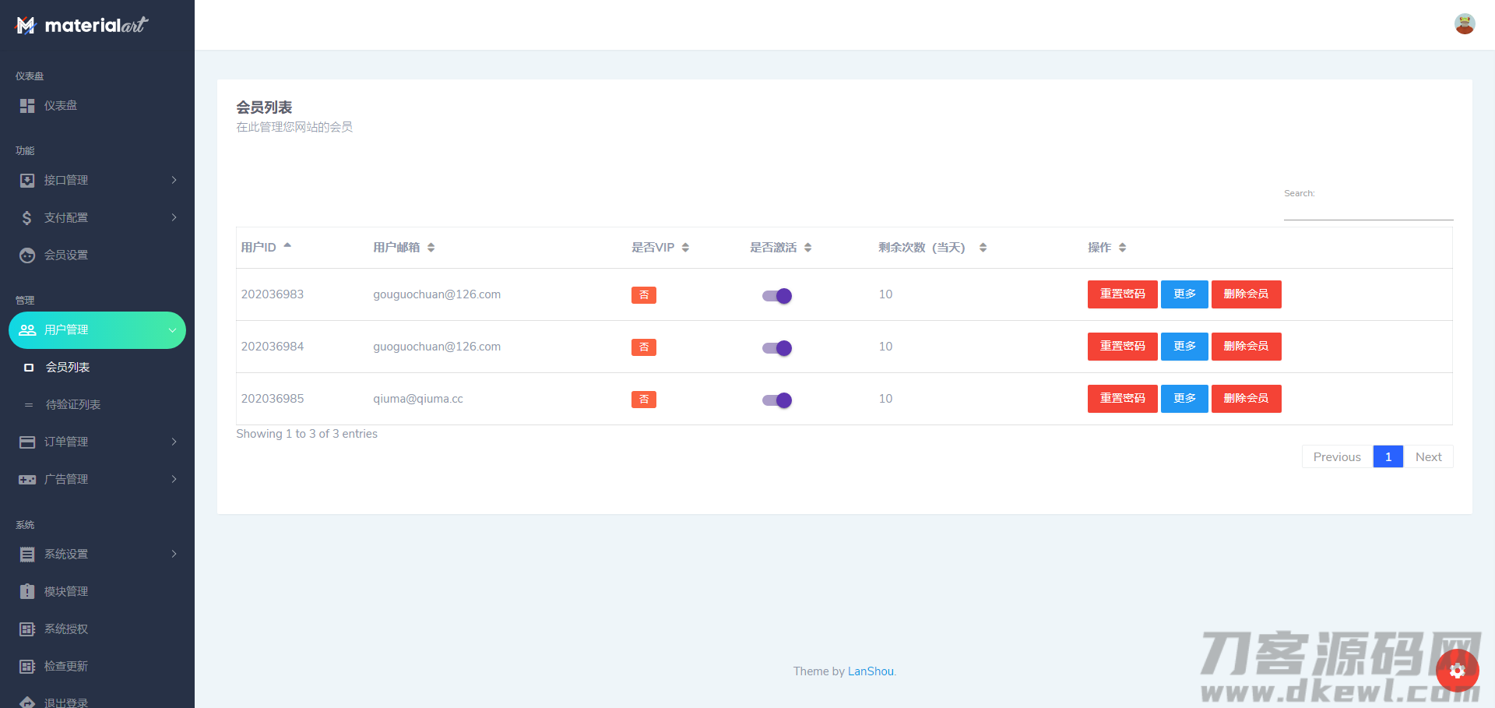Disable activation for qiuma@qiuma.cc

[x=777, y=400]
